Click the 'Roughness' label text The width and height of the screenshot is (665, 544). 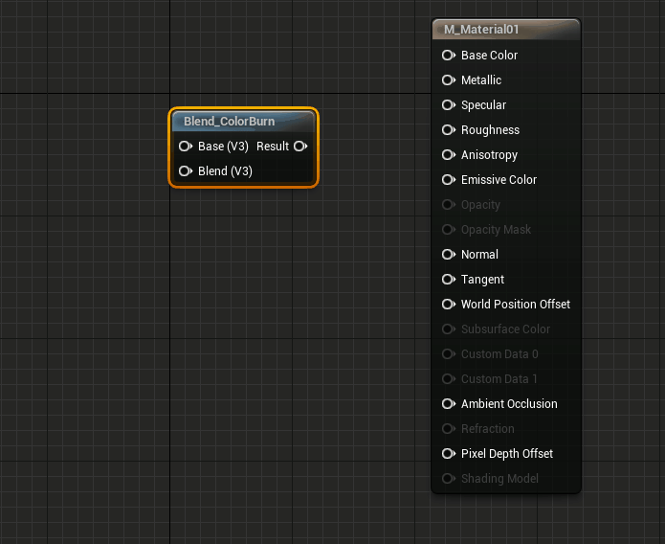tap(490, 130)
